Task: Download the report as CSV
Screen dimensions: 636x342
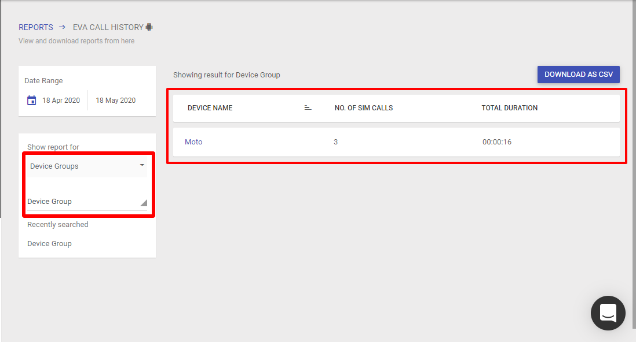Action: (x=579, y=75)
